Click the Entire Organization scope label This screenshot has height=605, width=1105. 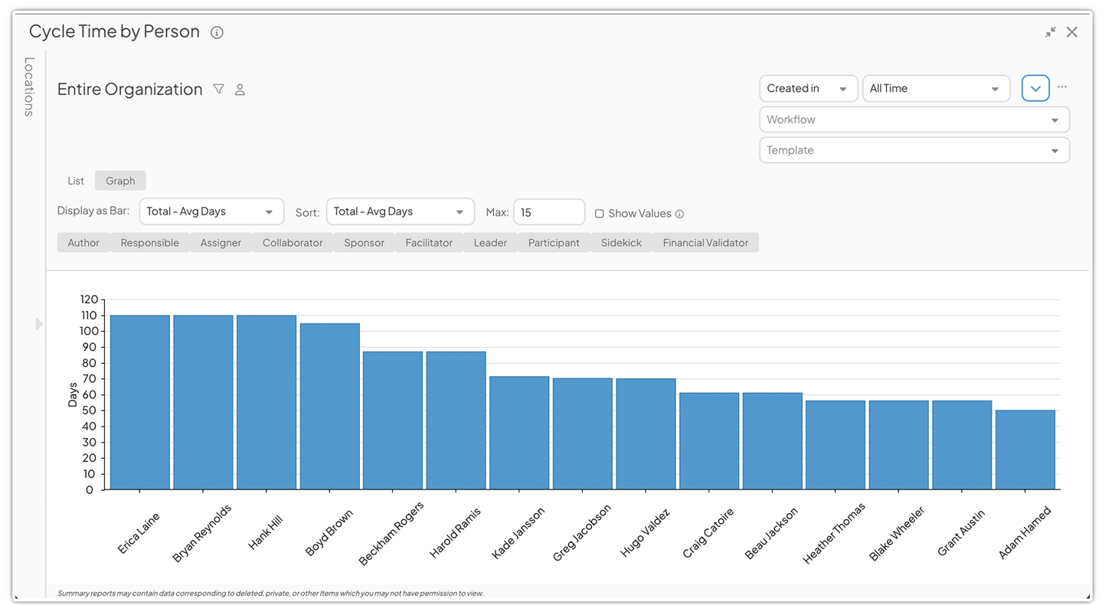129,89
